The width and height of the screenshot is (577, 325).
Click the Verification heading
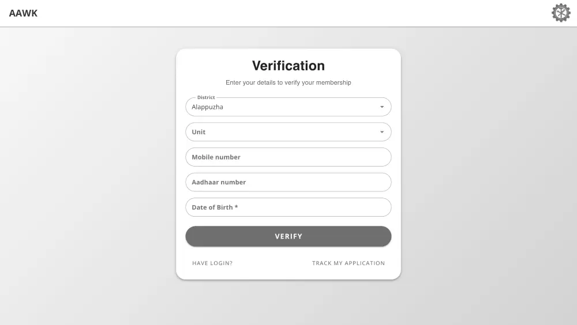(x=288, y=66)
